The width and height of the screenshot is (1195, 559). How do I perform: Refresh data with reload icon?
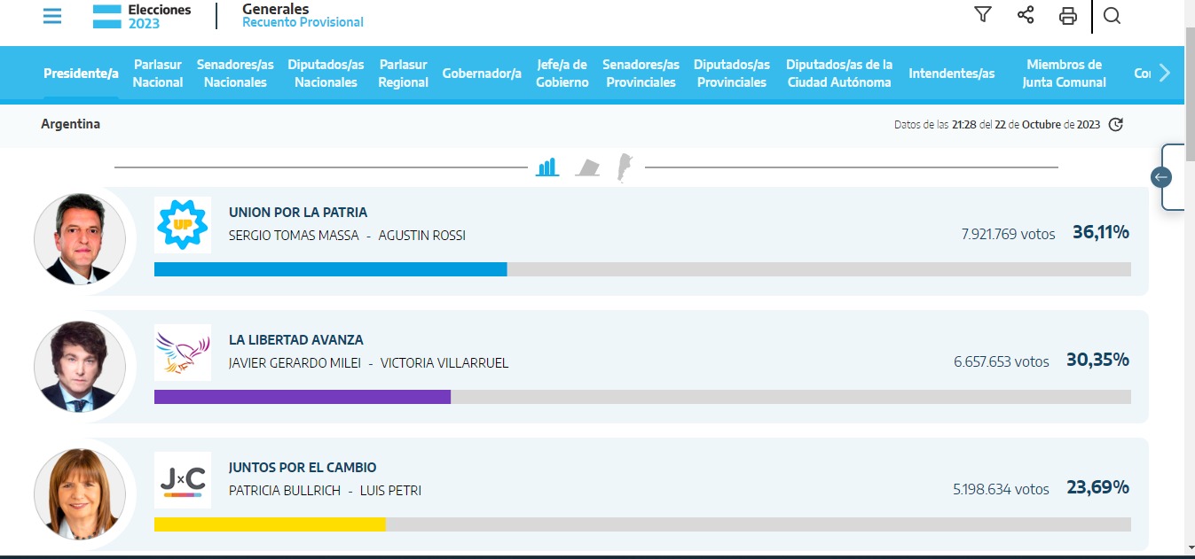point(1116,125)
